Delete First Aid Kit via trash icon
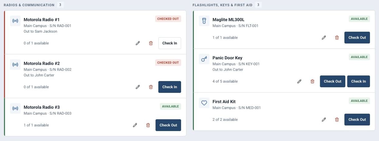This screenshot has height=141, width=379. coord(337,120)
